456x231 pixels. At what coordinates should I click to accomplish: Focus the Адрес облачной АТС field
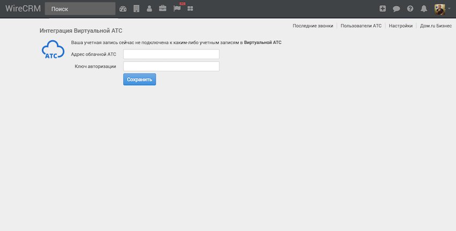click(171, 54)
